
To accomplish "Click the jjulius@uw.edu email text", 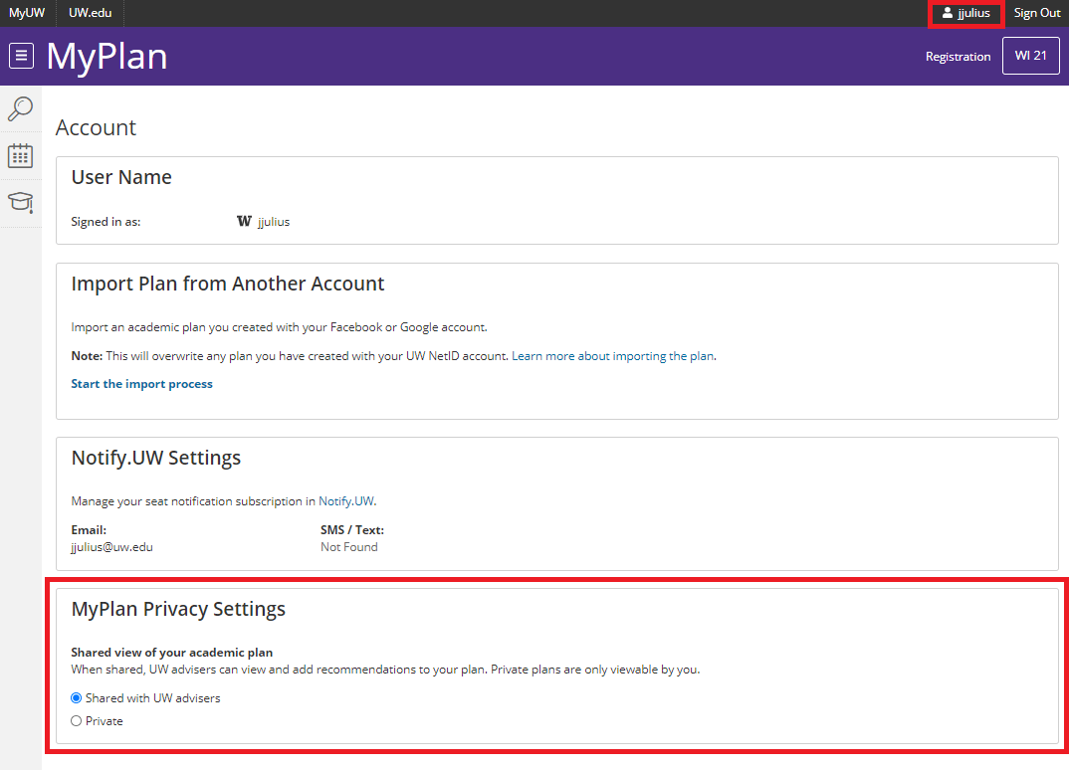I will coord(111,546).
